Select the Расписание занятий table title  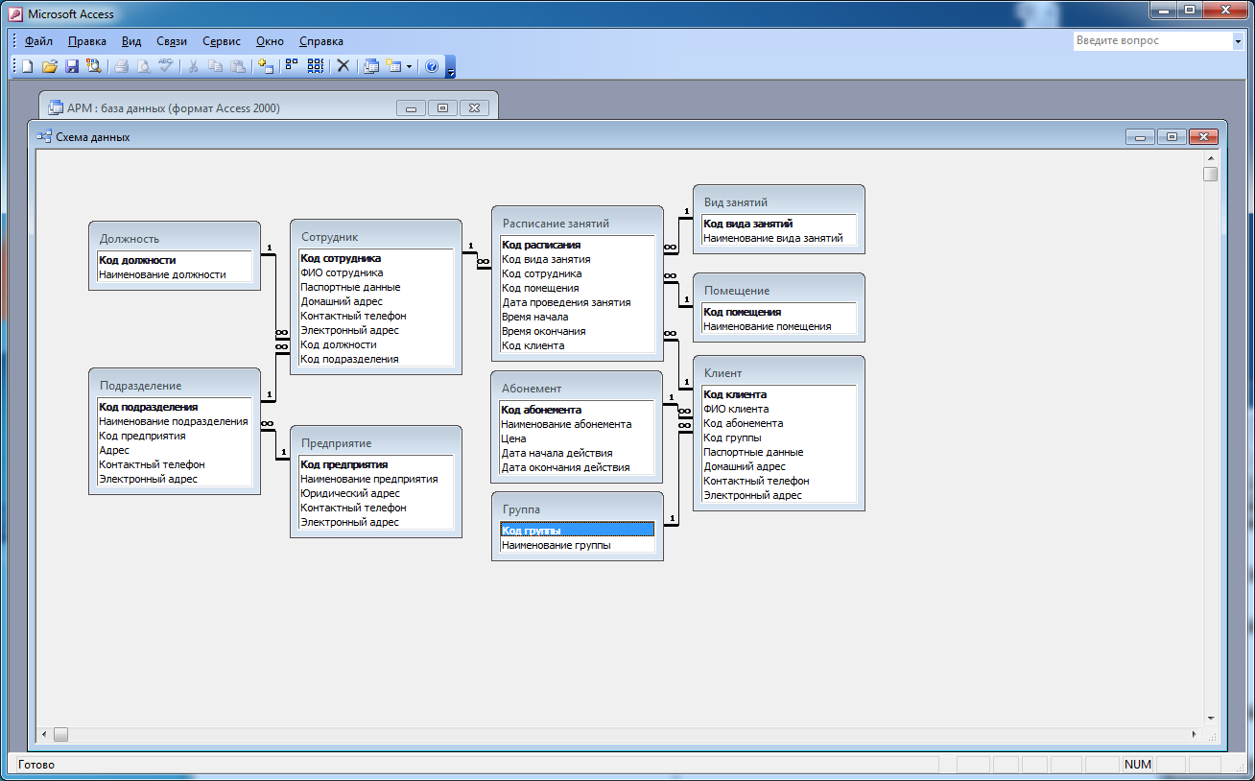pos(556,224)
